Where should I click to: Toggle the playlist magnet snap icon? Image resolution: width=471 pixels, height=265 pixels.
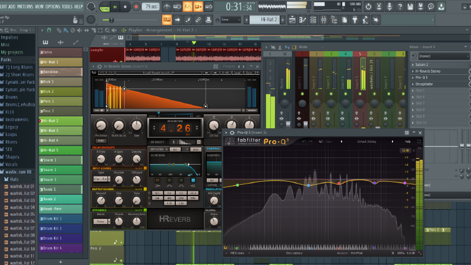(x=49, y=30)
